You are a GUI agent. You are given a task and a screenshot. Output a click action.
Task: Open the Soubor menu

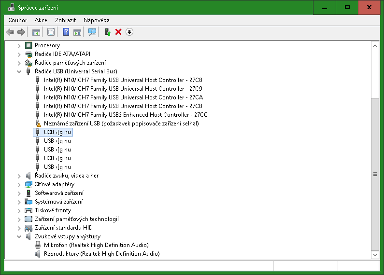pyautogui.click(x=18, y=20)
